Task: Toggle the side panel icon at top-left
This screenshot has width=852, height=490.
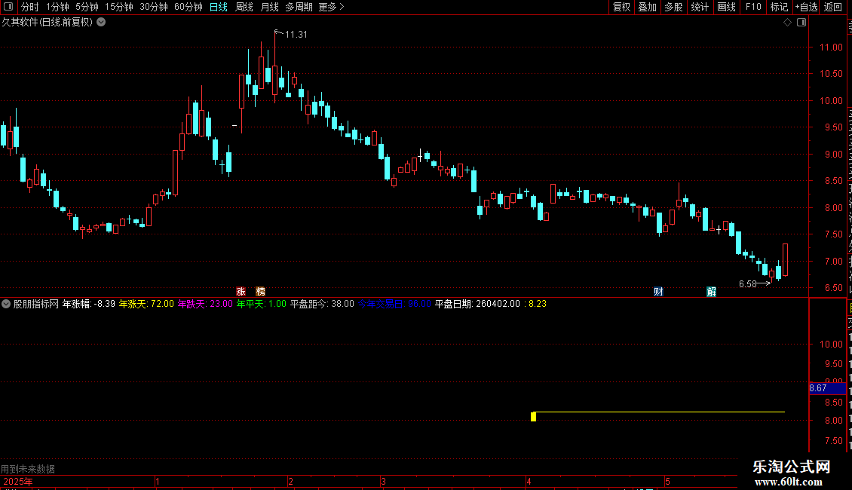Action: [x=8, y=7]
